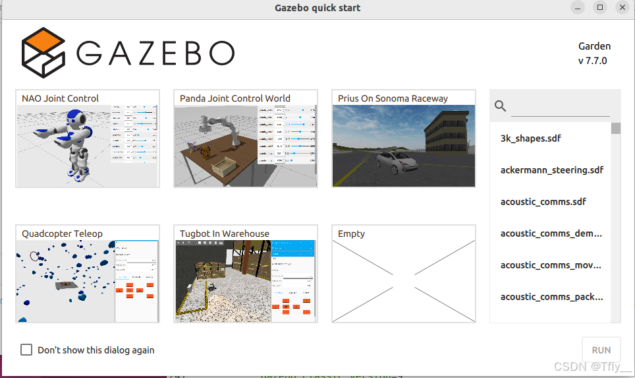The height and width of the screenshot is (378, 635).
Task: Pick the acoustic_comms_dem... list entry
Action: click(x=551, y=234)
